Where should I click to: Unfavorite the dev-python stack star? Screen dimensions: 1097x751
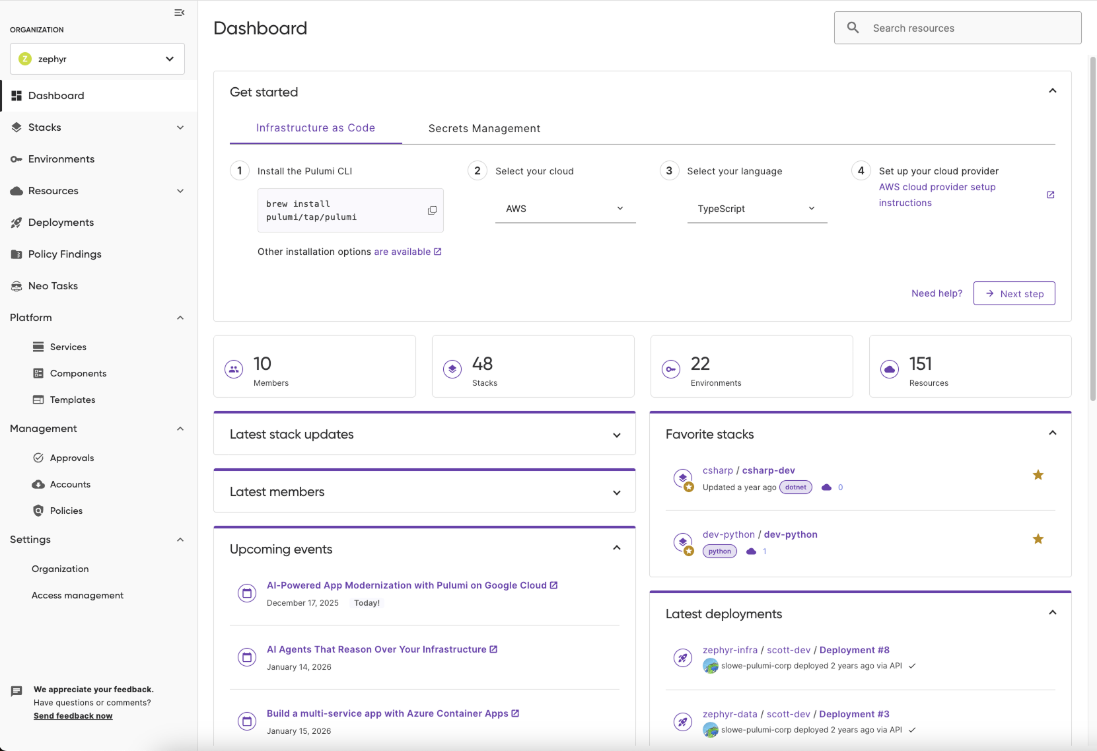[1038, 539]
